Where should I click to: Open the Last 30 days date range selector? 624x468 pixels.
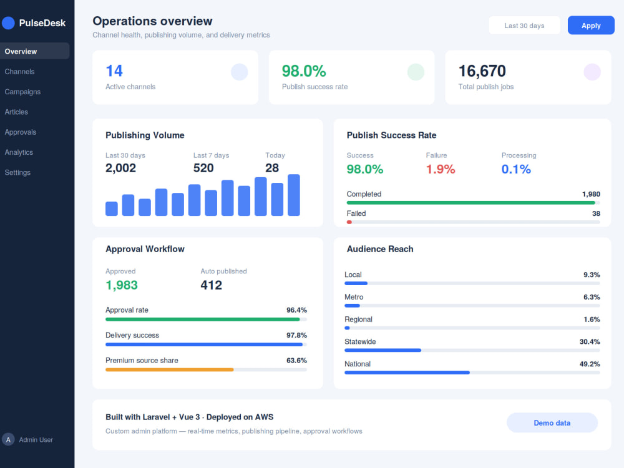coord(524,26)
